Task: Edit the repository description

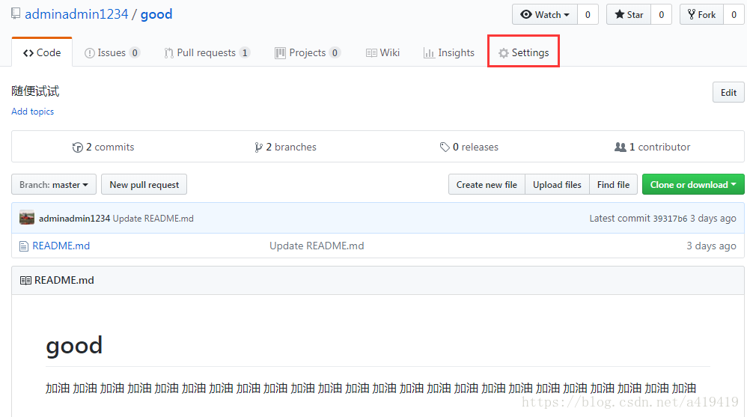Action: (x=728, y=92)
